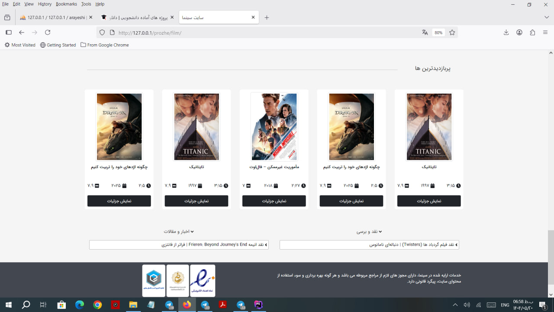Open the Firefox account icon

[x=519, y=32]
